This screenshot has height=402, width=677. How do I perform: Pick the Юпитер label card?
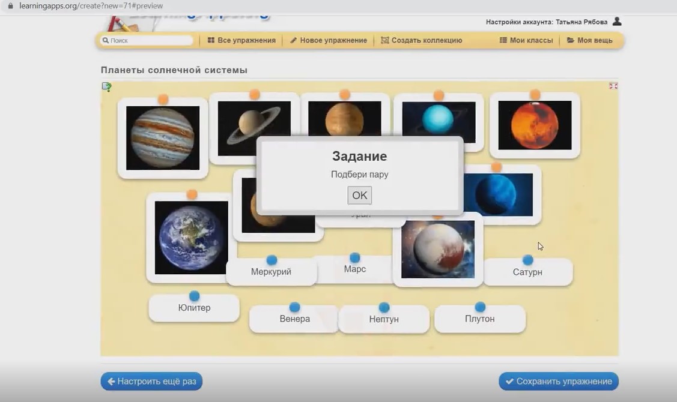(194, 308)
